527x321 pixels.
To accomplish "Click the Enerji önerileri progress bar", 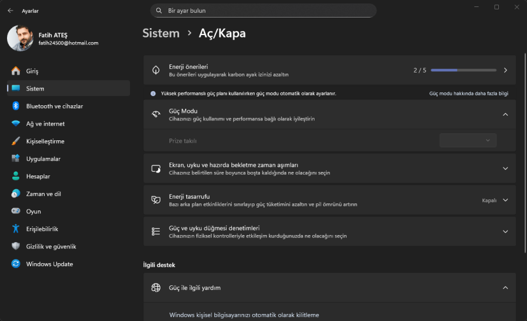I will point(463,70).
